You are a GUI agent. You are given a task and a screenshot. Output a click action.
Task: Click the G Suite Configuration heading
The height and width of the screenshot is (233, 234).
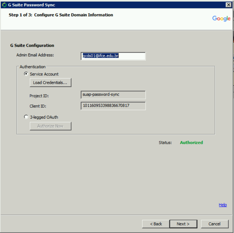(x=32, y=45)
